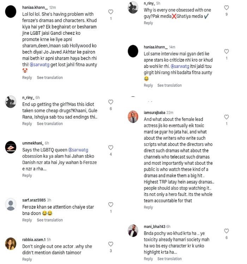Open iamsurajbaba's profile avatar

[133, 117]
